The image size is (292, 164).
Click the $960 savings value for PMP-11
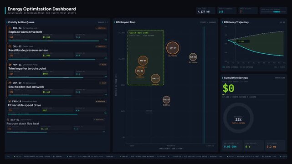(45, 74)
